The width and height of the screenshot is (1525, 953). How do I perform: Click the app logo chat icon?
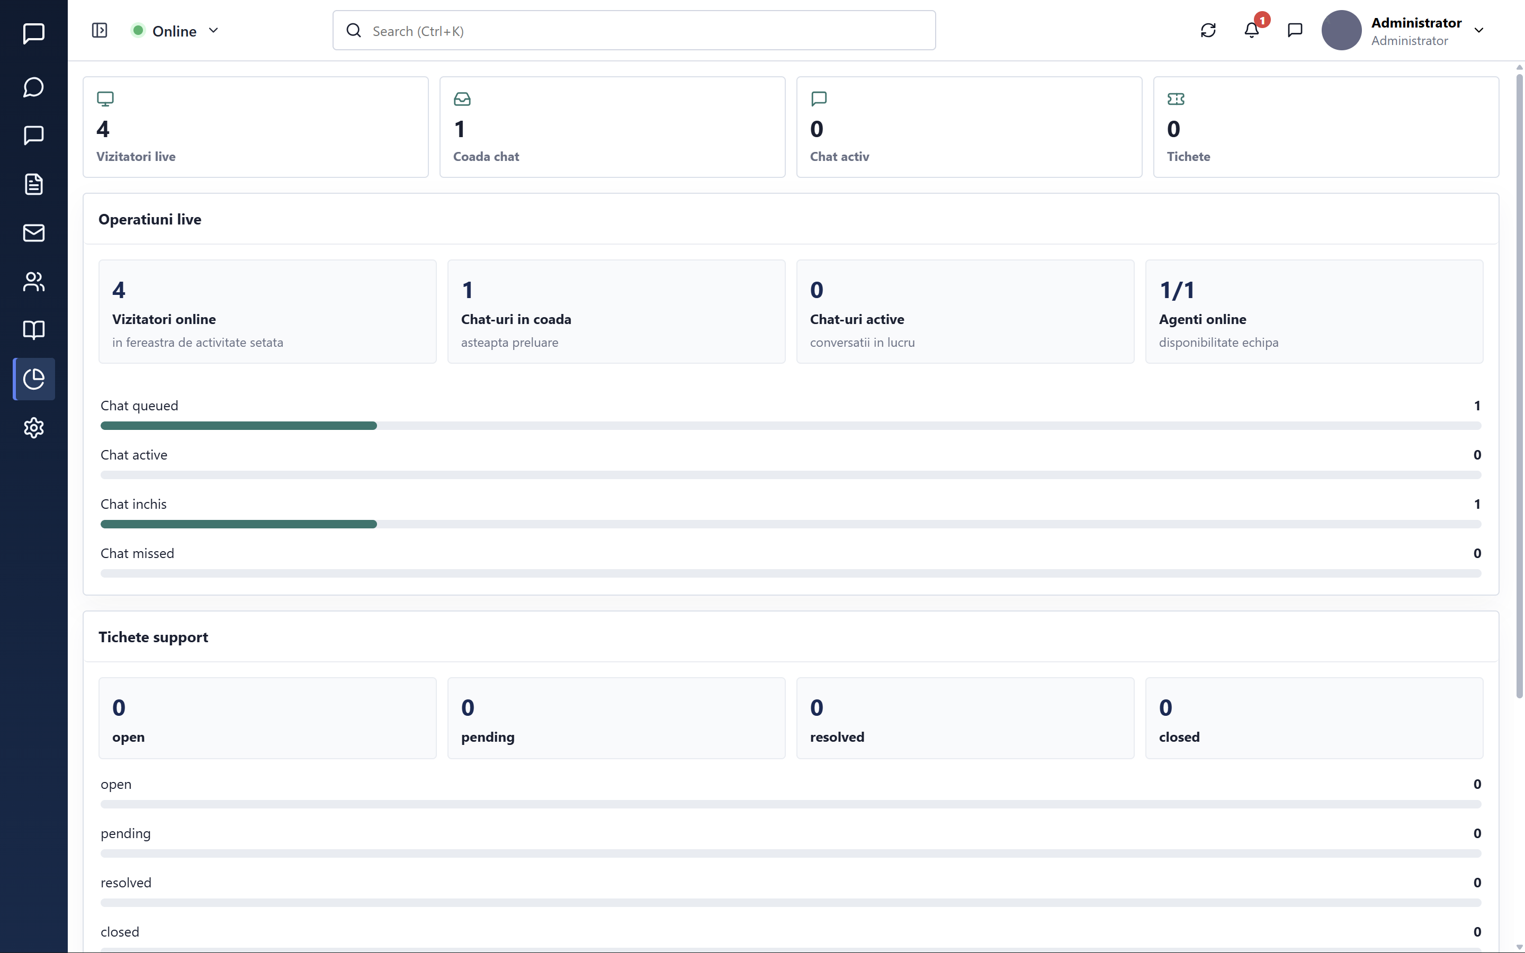[x=33, y=33]
